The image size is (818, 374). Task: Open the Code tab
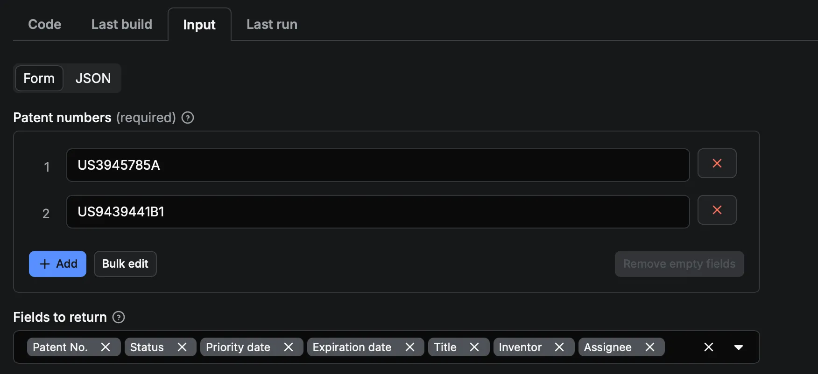click(44, 24)
